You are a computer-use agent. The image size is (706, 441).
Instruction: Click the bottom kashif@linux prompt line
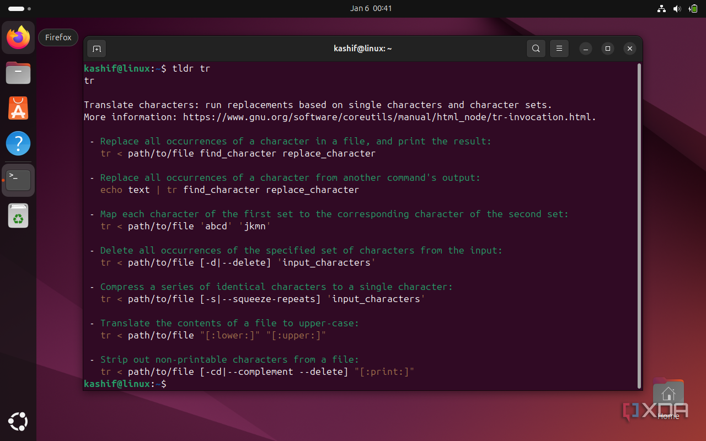click(x=125, y=384)
